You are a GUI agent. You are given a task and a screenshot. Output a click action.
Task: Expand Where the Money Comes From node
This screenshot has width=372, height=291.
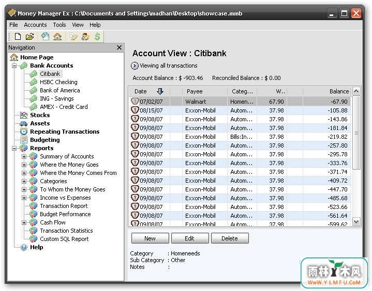24,173
